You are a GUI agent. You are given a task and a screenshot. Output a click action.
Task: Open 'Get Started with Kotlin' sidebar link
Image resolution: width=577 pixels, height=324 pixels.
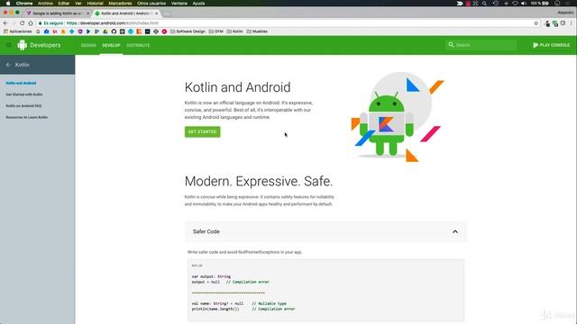[x=24, y=94]
